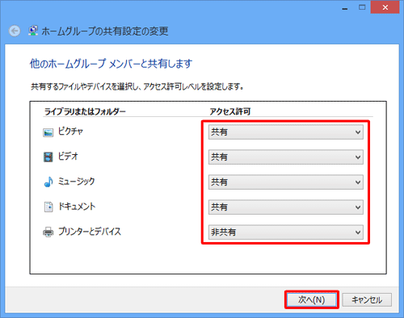
Task: Click the back arrow icon
Action: (x=15, y=31)
